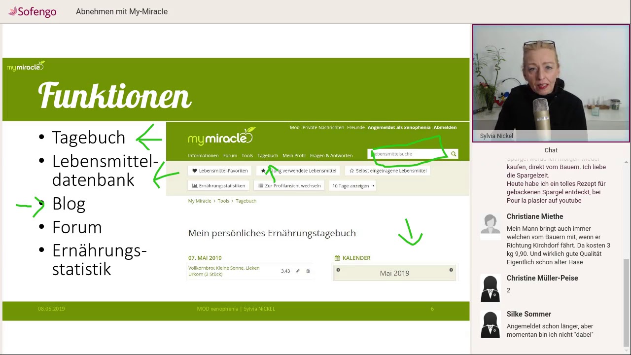
Task: Click Silke Sommer's chat avatar
Action: 490,324
